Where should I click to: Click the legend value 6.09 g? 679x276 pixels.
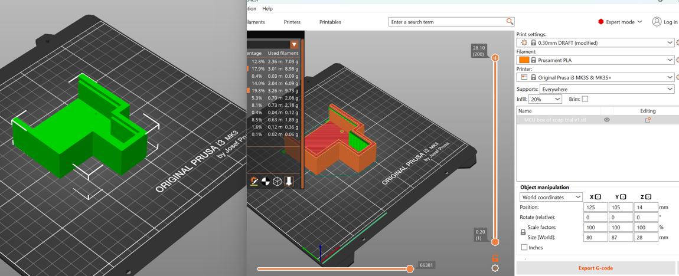[292, 83]
